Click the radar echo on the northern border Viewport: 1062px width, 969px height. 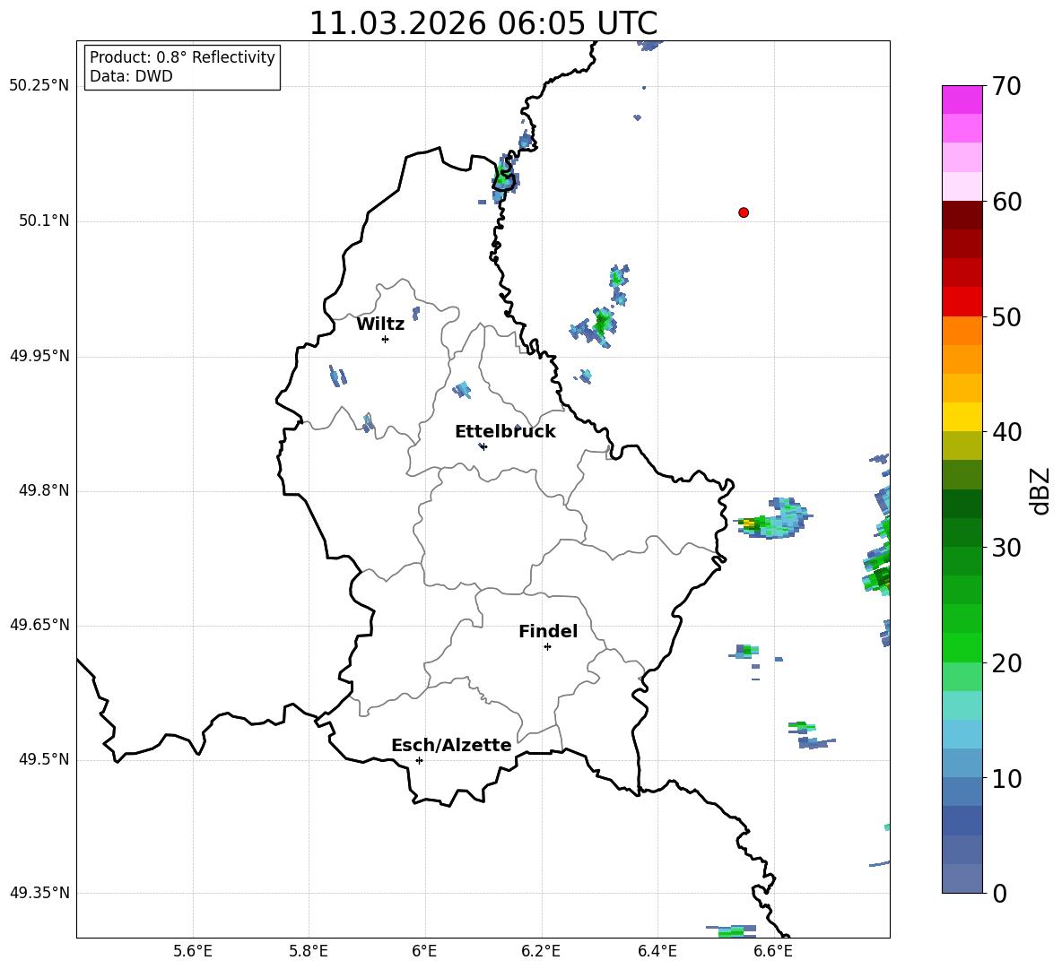point(505,178)
